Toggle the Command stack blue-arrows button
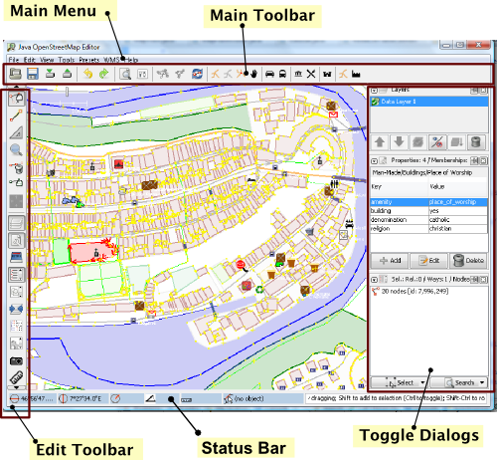 pyautogui.click(x=16, y=309)
